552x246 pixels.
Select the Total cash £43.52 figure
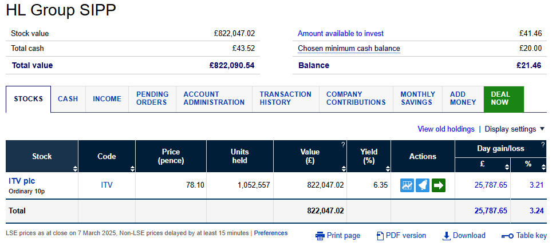243,49
